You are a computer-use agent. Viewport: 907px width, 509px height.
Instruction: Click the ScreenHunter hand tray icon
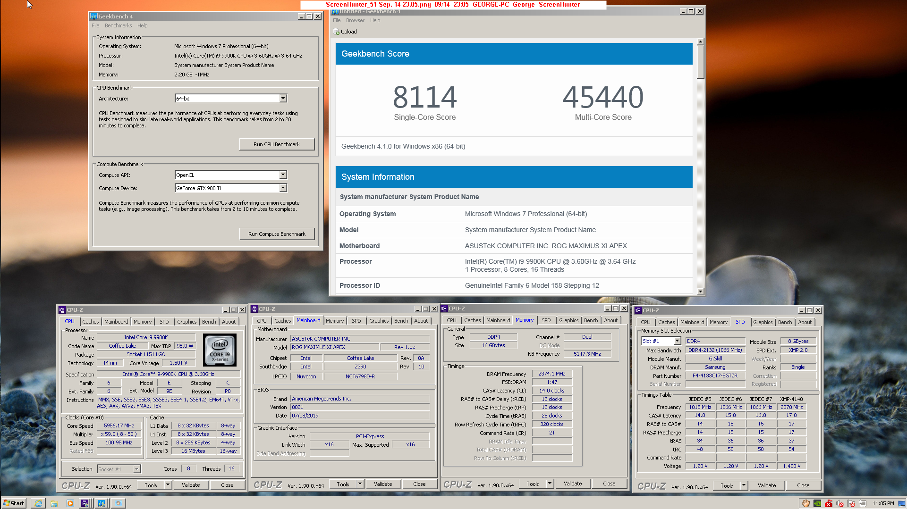point(806,503)
